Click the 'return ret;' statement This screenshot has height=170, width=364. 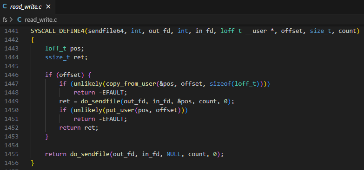pyautogui.click(x=79, y=128)
